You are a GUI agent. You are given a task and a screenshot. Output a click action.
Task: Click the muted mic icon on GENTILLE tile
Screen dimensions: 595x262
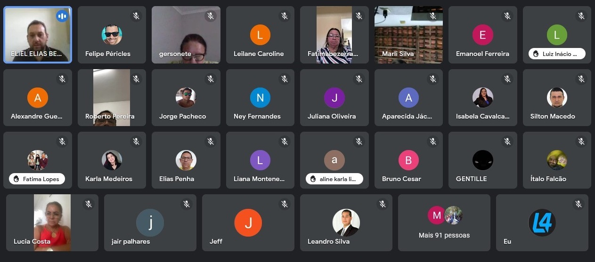507,141
